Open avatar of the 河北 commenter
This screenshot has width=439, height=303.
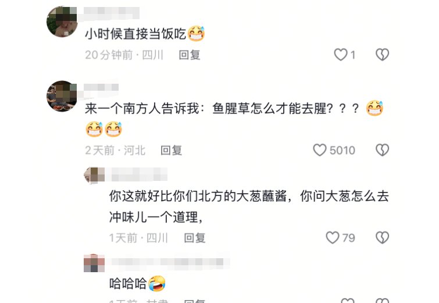62,96
